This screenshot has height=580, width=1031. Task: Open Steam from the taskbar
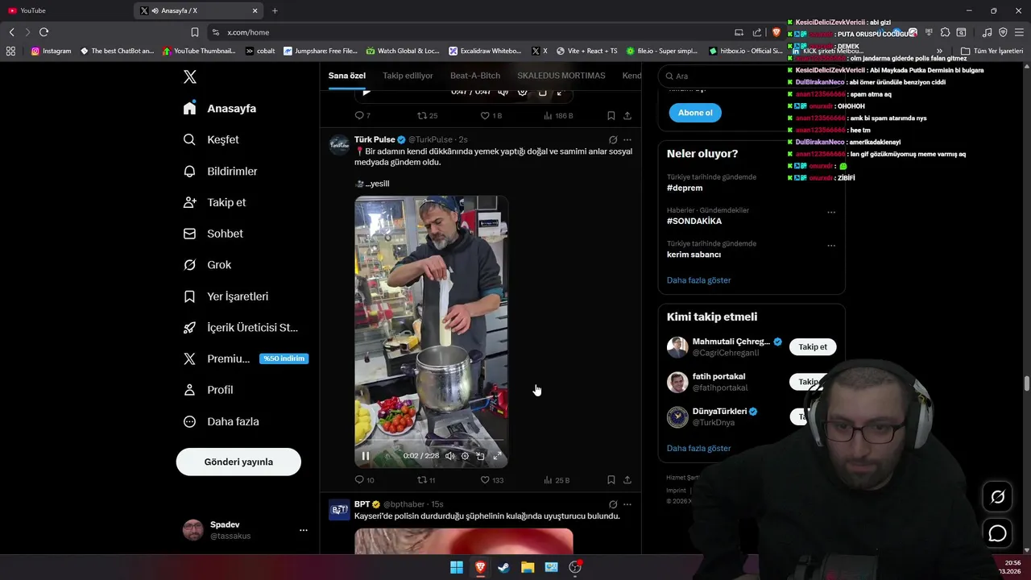503,567
